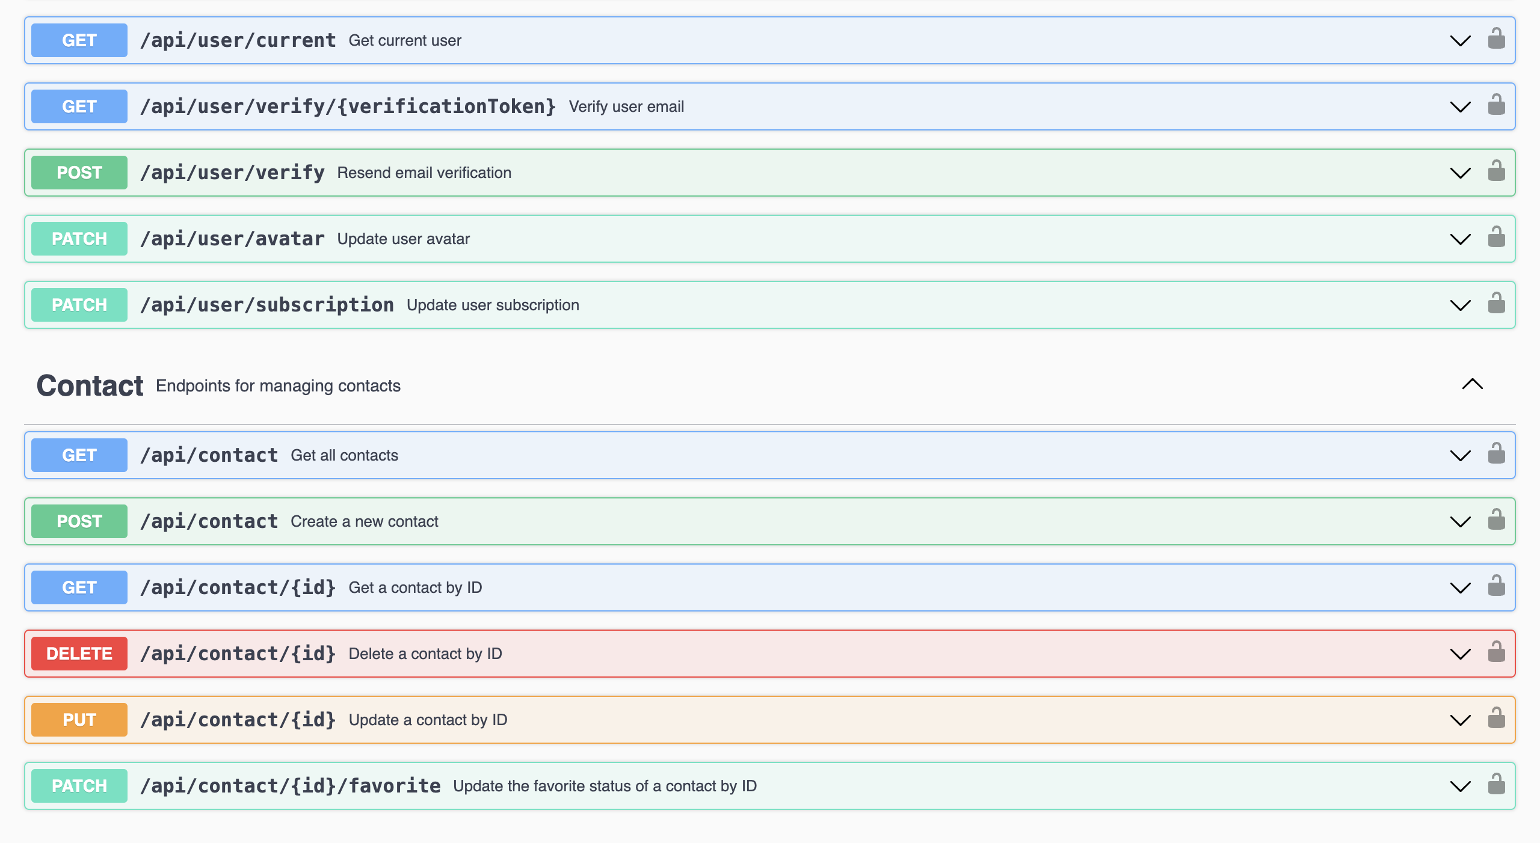
Task: Click lock icon on Get current user row
Action: (x=1496, y=39)
